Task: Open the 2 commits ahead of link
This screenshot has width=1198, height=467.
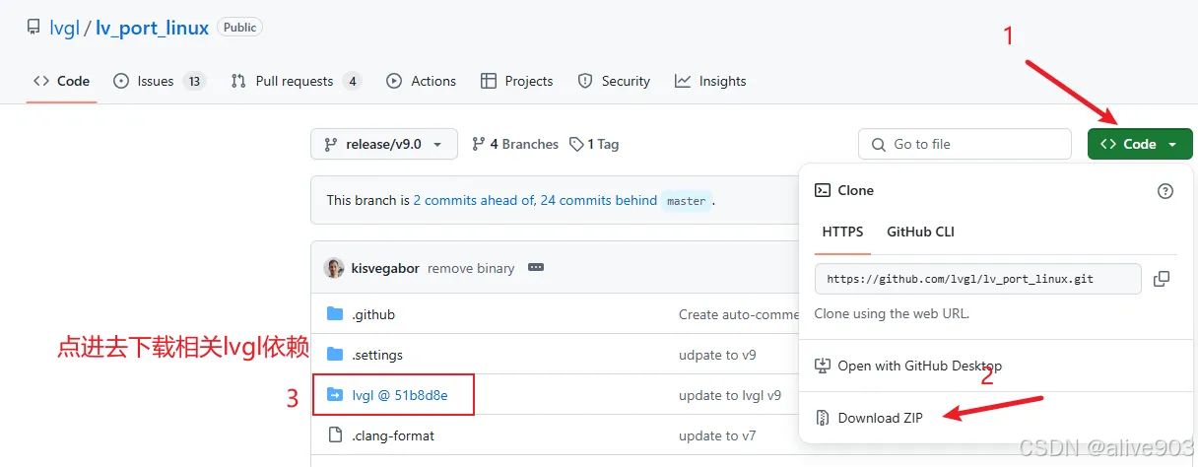Action: [x=474, y=200]
